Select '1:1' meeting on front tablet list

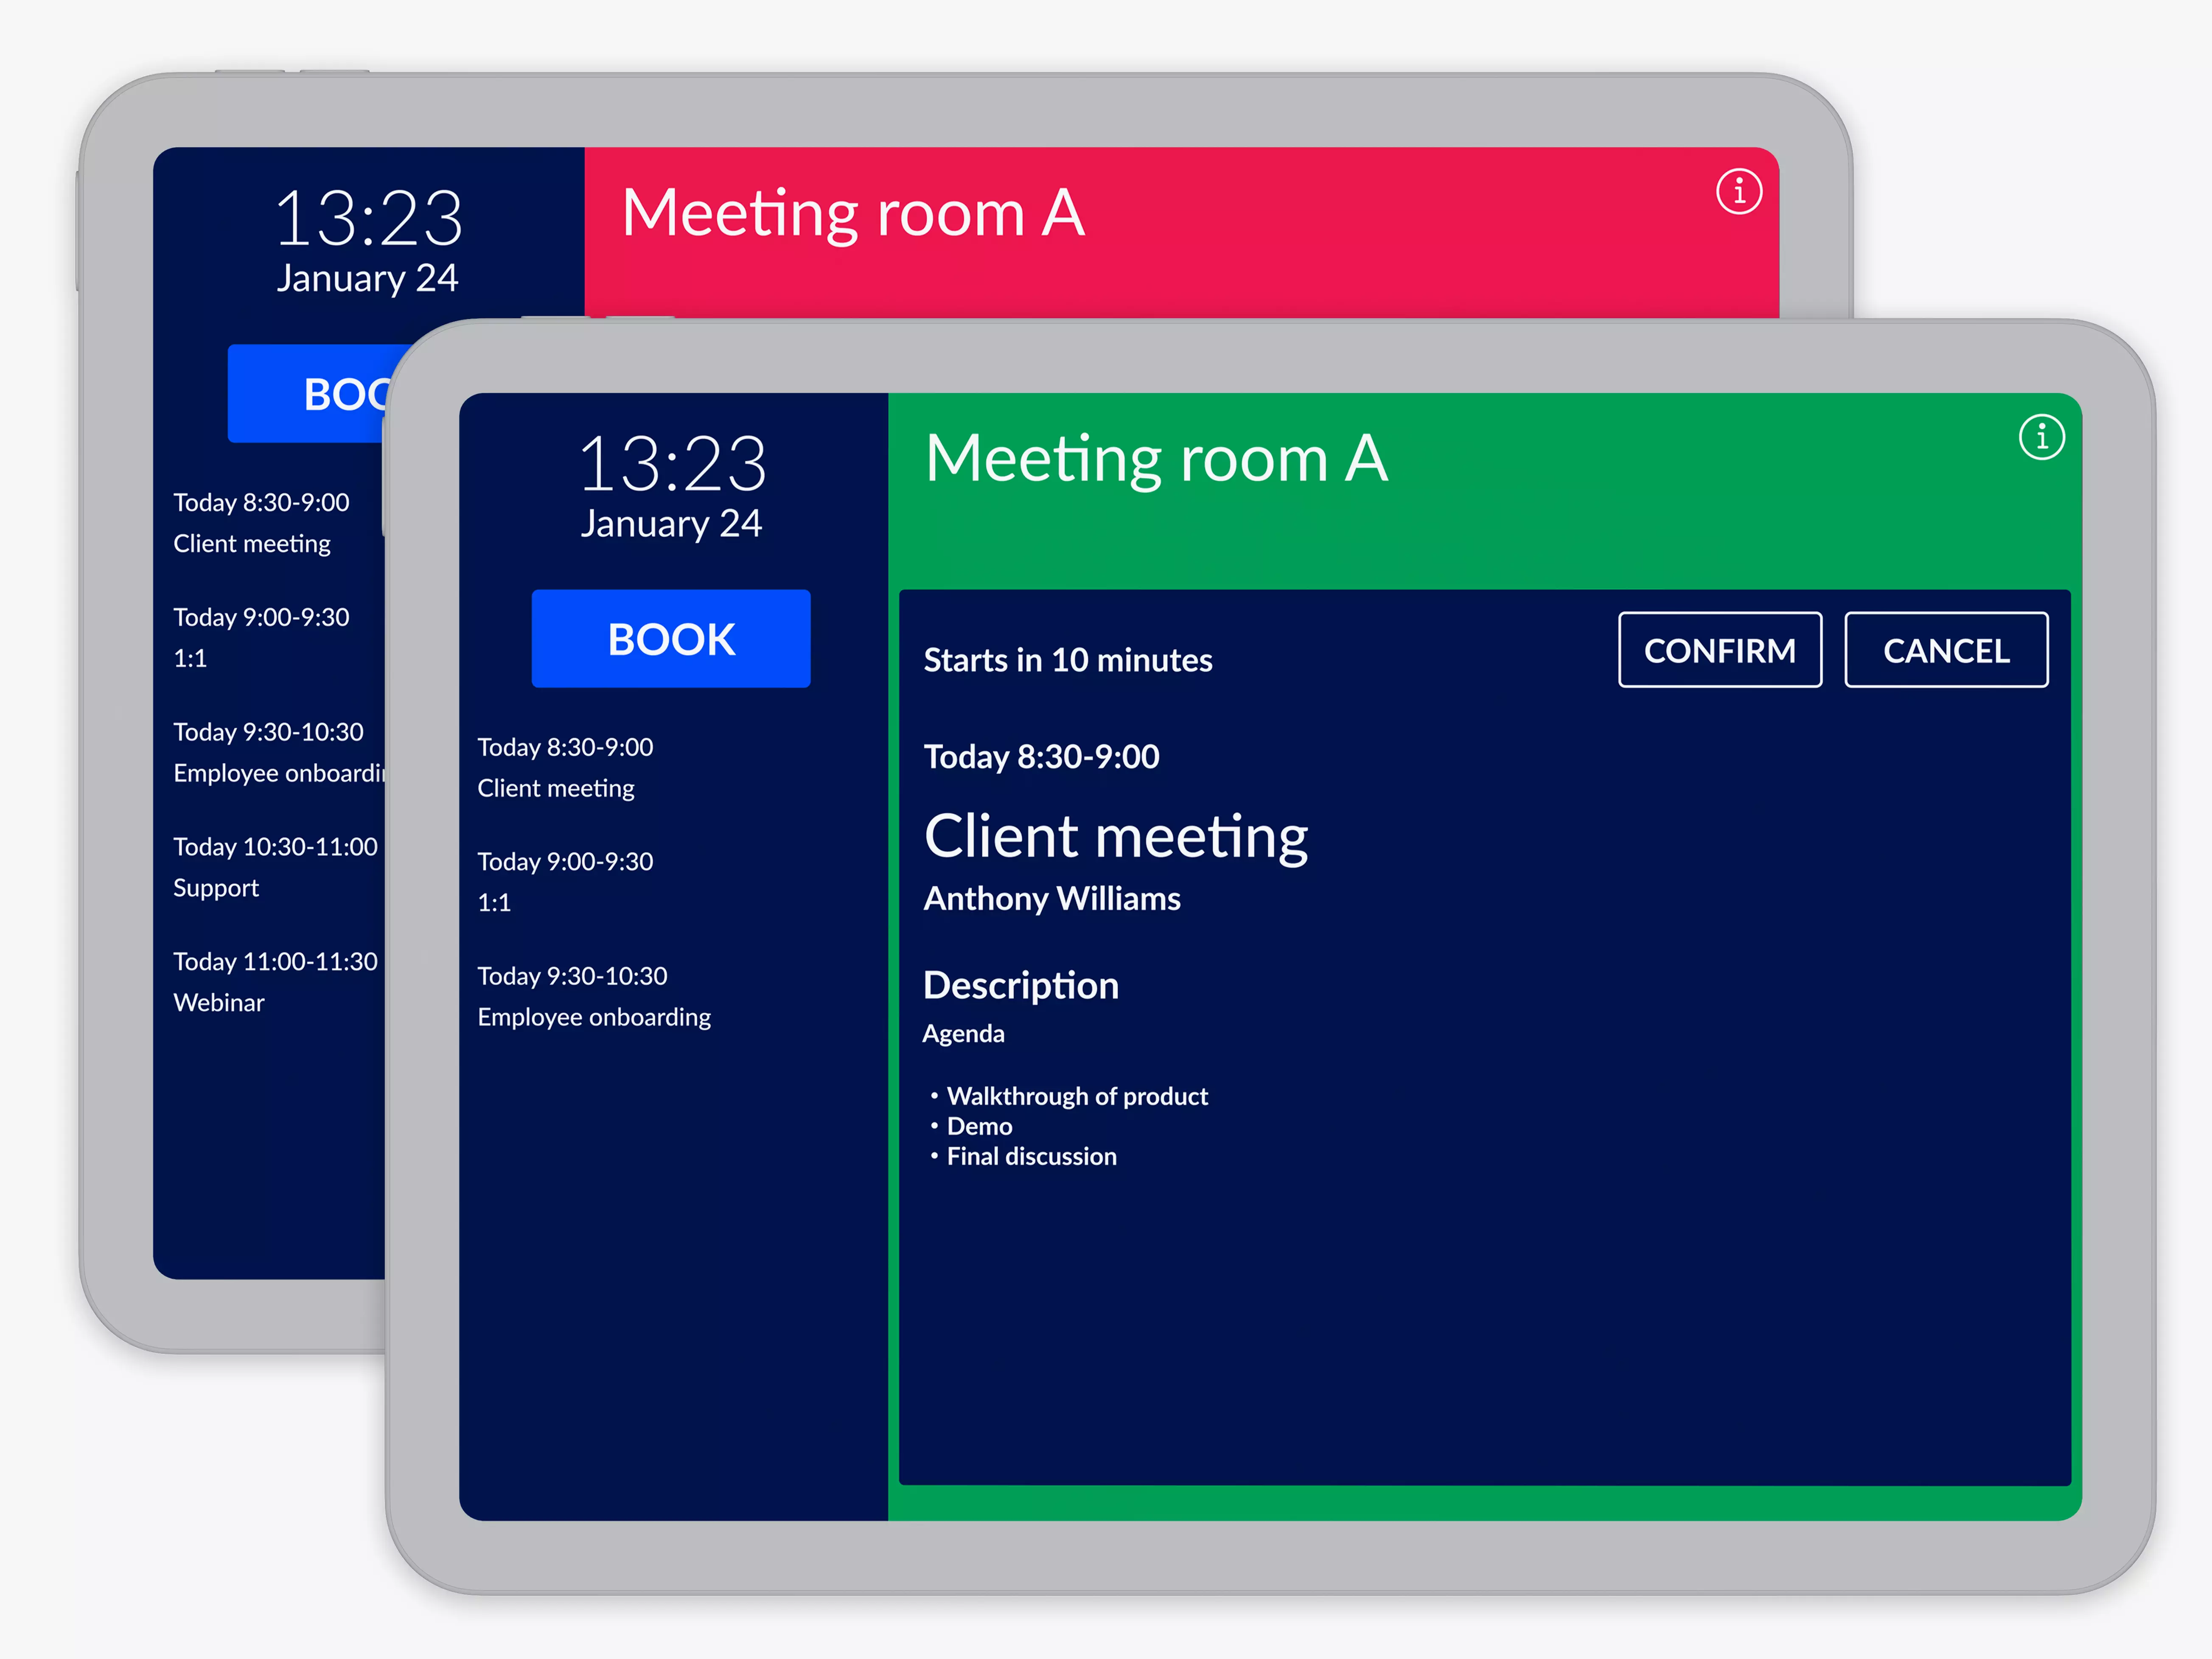point(494,903)
